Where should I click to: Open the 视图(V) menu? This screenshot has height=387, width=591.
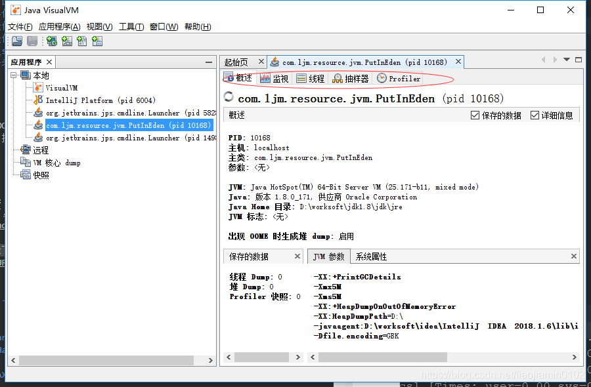point(100,27)
